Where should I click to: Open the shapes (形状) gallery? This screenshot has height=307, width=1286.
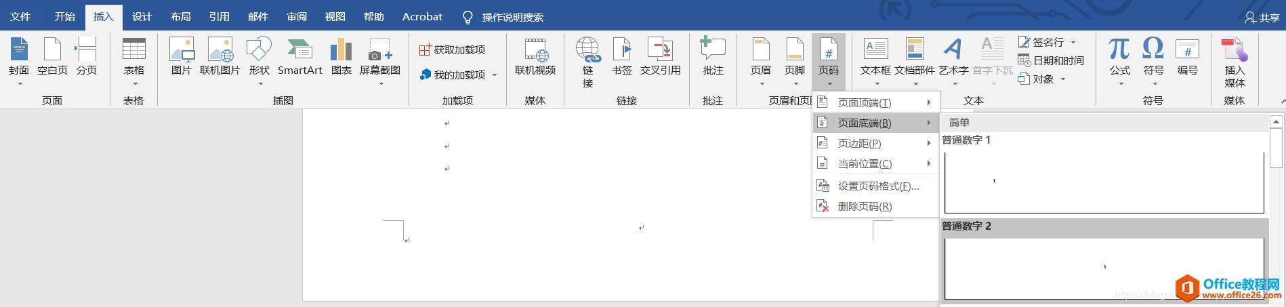point(259,61)
